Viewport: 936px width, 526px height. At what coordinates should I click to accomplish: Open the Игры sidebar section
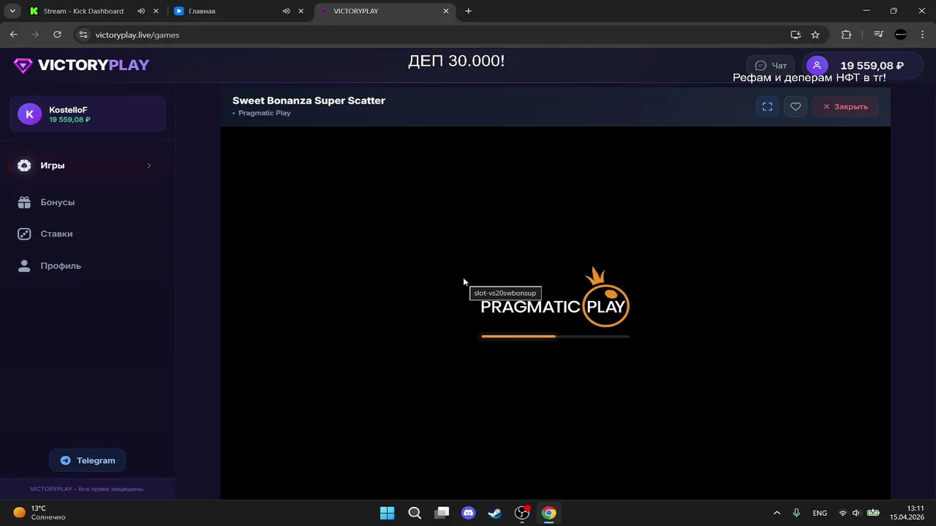(87, 166)
